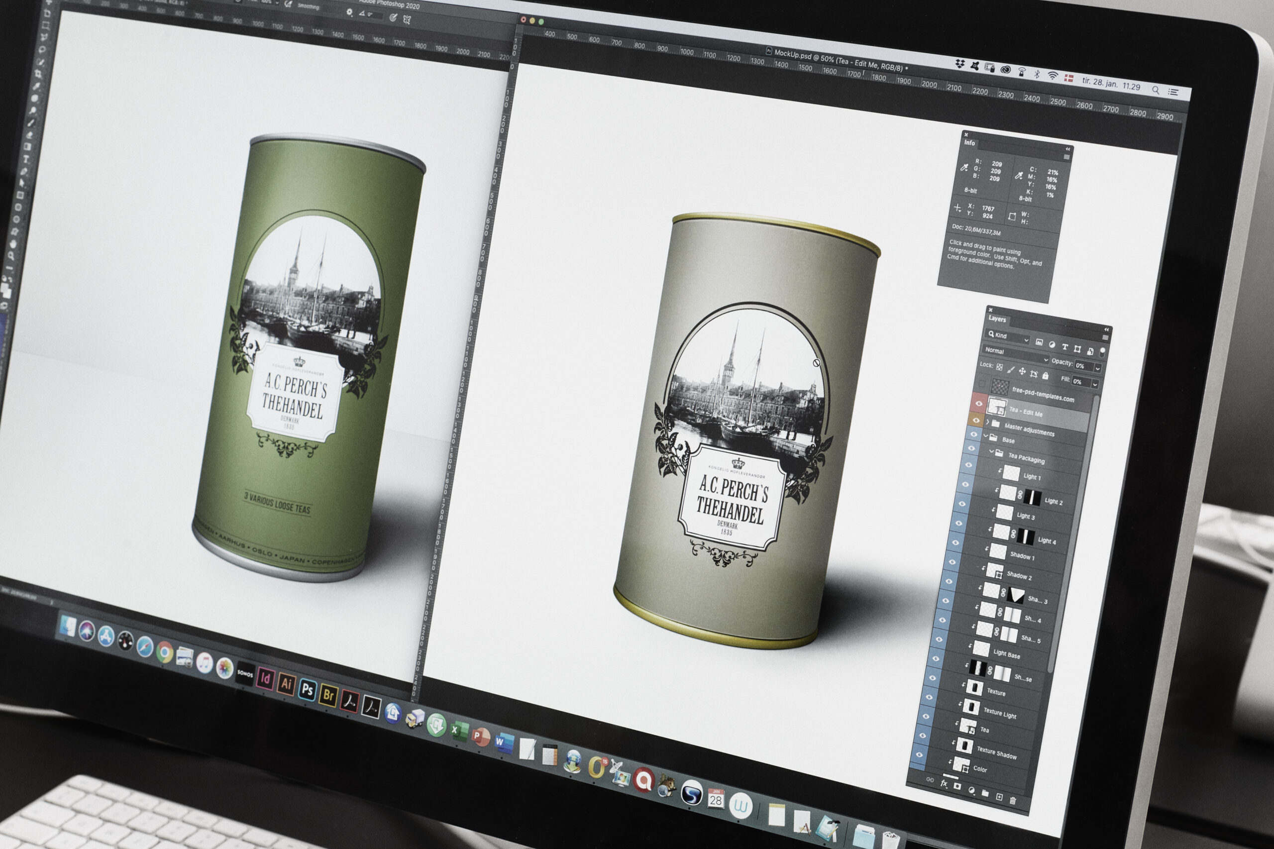Click the Add layer mask icon
Screen dimensions: 1274x849
click(x=956, y=786)
